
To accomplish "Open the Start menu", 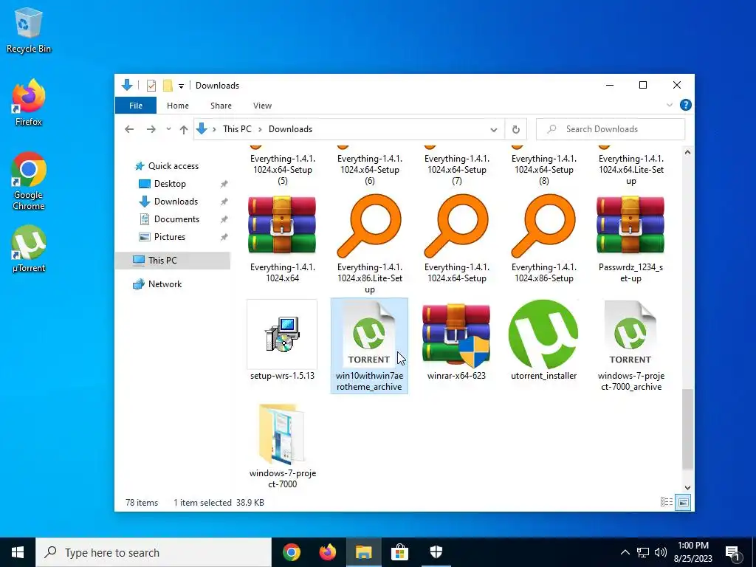I will coord(18,552).
